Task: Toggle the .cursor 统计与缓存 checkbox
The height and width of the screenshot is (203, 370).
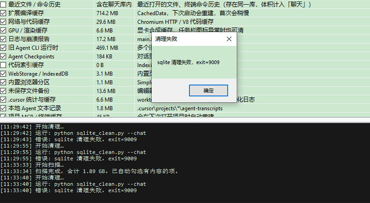Action: [3, 99]
